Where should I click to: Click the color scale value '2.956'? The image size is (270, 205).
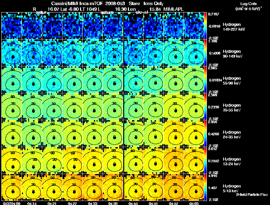click(x=213, y=122)
